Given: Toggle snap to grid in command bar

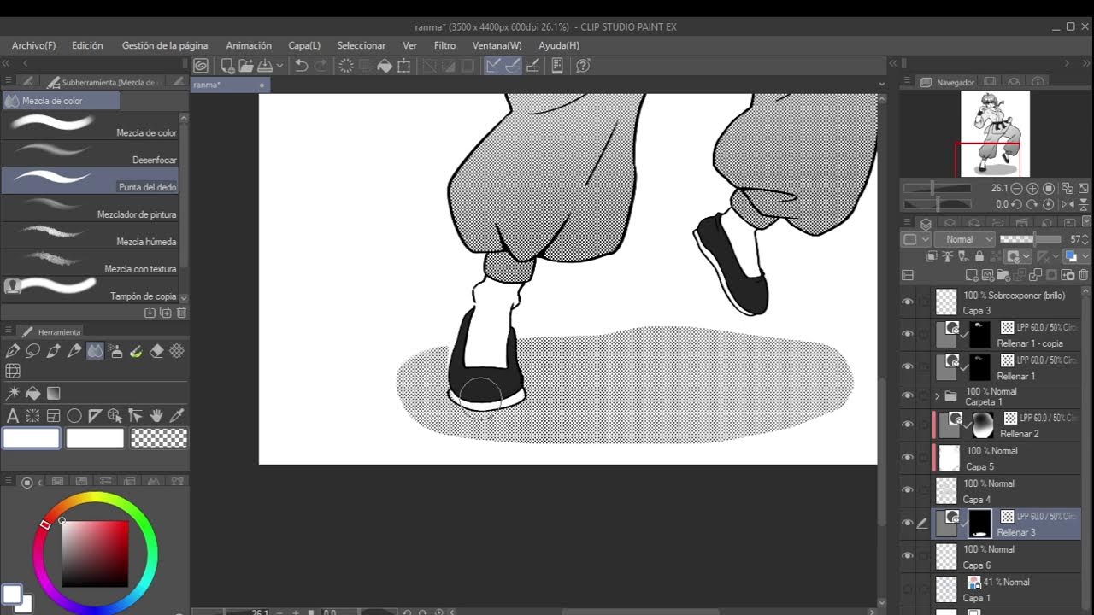Looking at the screenshot, I should click(x=532, y=66).
